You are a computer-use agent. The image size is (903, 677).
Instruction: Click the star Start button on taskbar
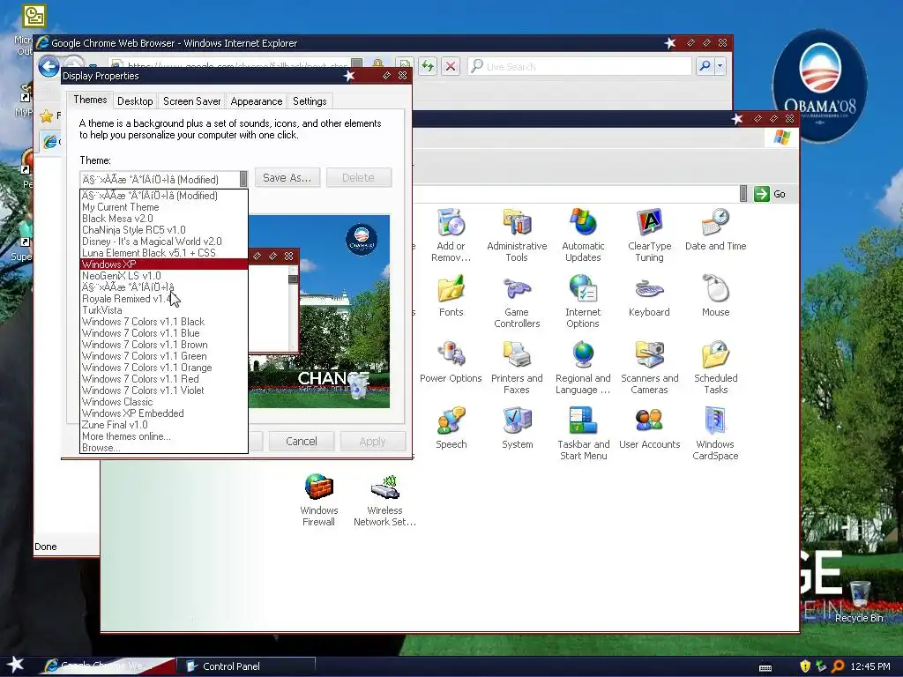point(16,665)
